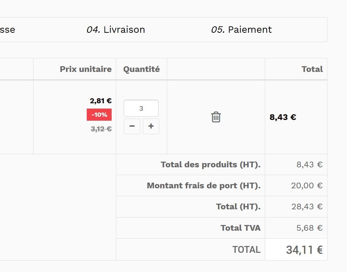Click the quantity input field showing 3

coord(141,108)
